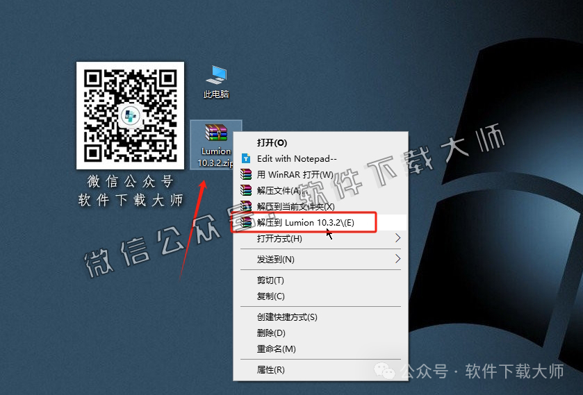Click WinRAR icon beside 解压文件(A)
The image size is (583, 395).
tap(246, 190)
